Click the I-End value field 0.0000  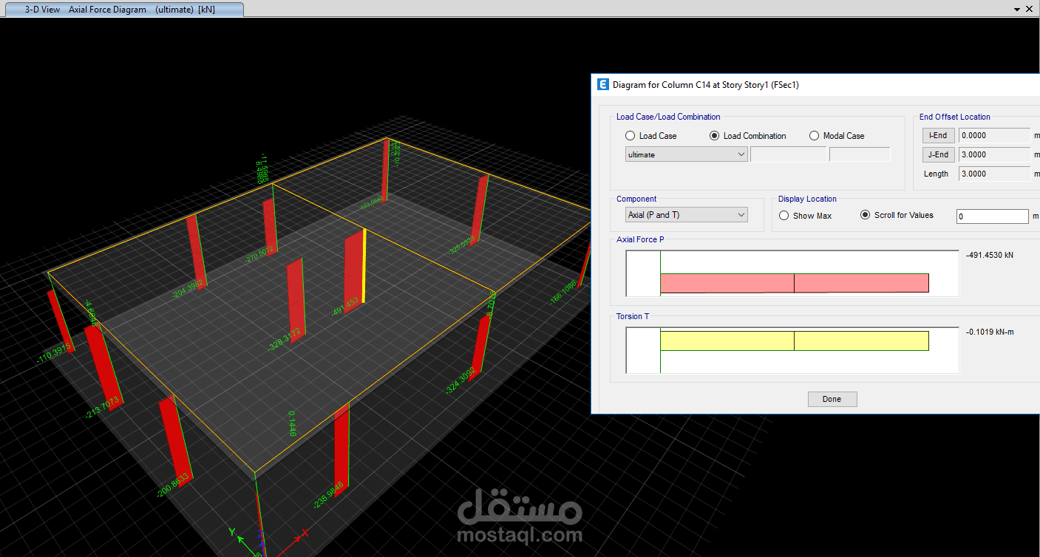coord(994,135)
